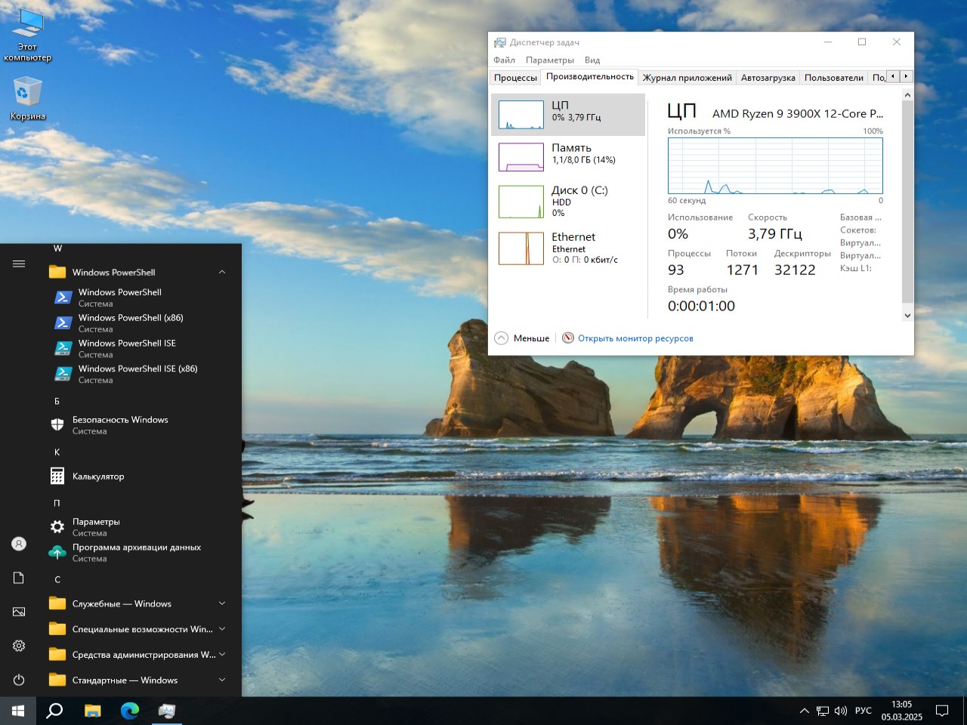Click the Power icon in Start sidebar

click(19, 680)
